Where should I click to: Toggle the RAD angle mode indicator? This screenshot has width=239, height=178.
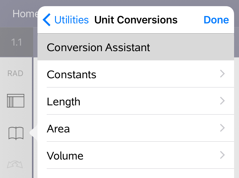pos(15,74)
